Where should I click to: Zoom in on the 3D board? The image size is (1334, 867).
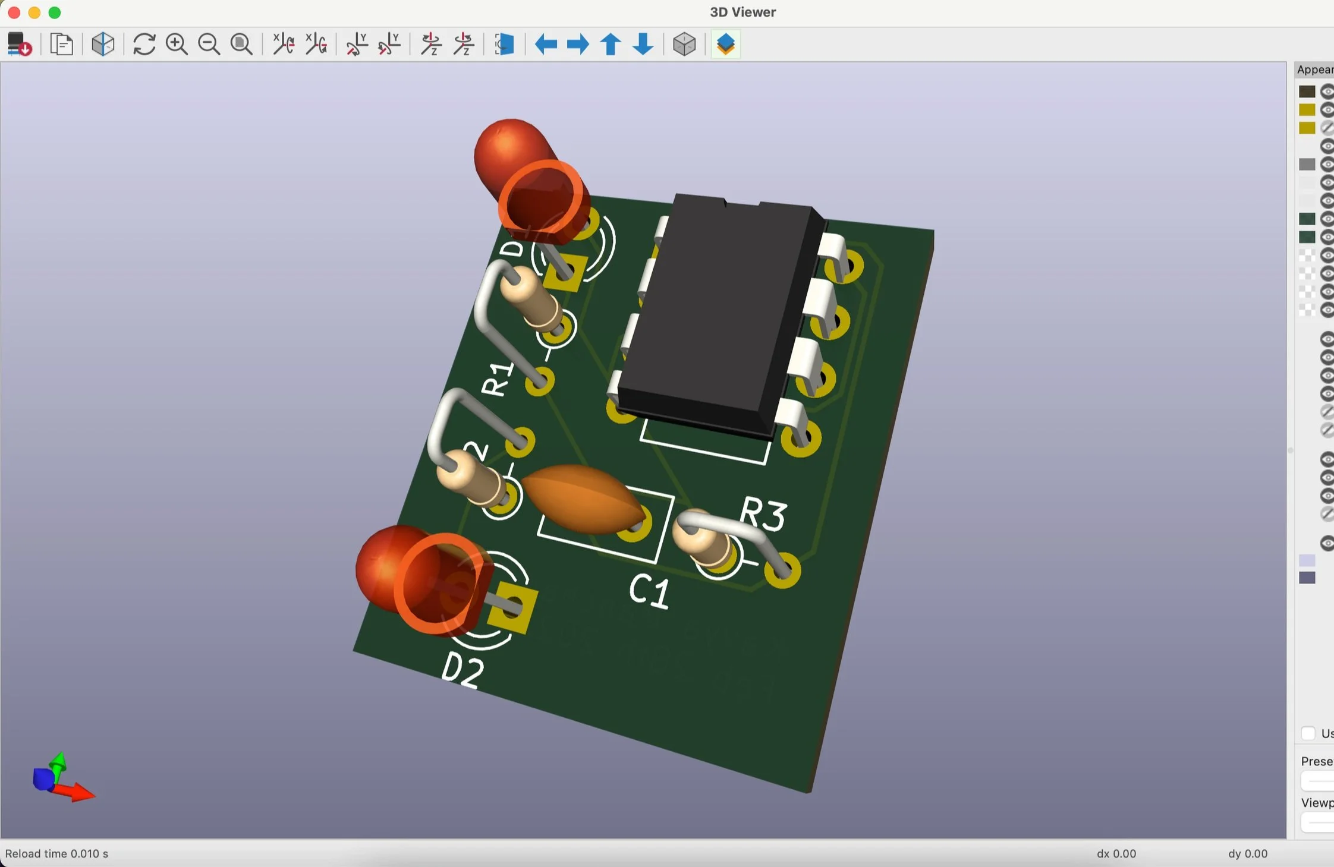coord(177,45)
